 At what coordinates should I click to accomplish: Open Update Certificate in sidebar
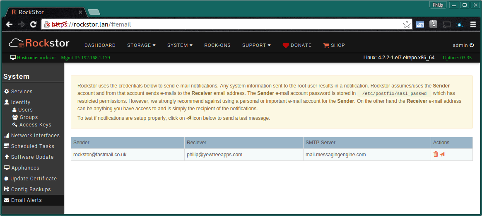pos(30,178)
